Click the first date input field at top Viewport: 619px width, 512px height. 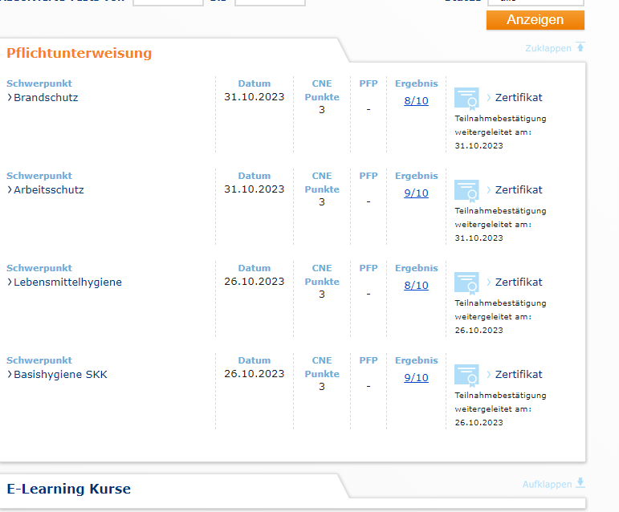[168, 2]
